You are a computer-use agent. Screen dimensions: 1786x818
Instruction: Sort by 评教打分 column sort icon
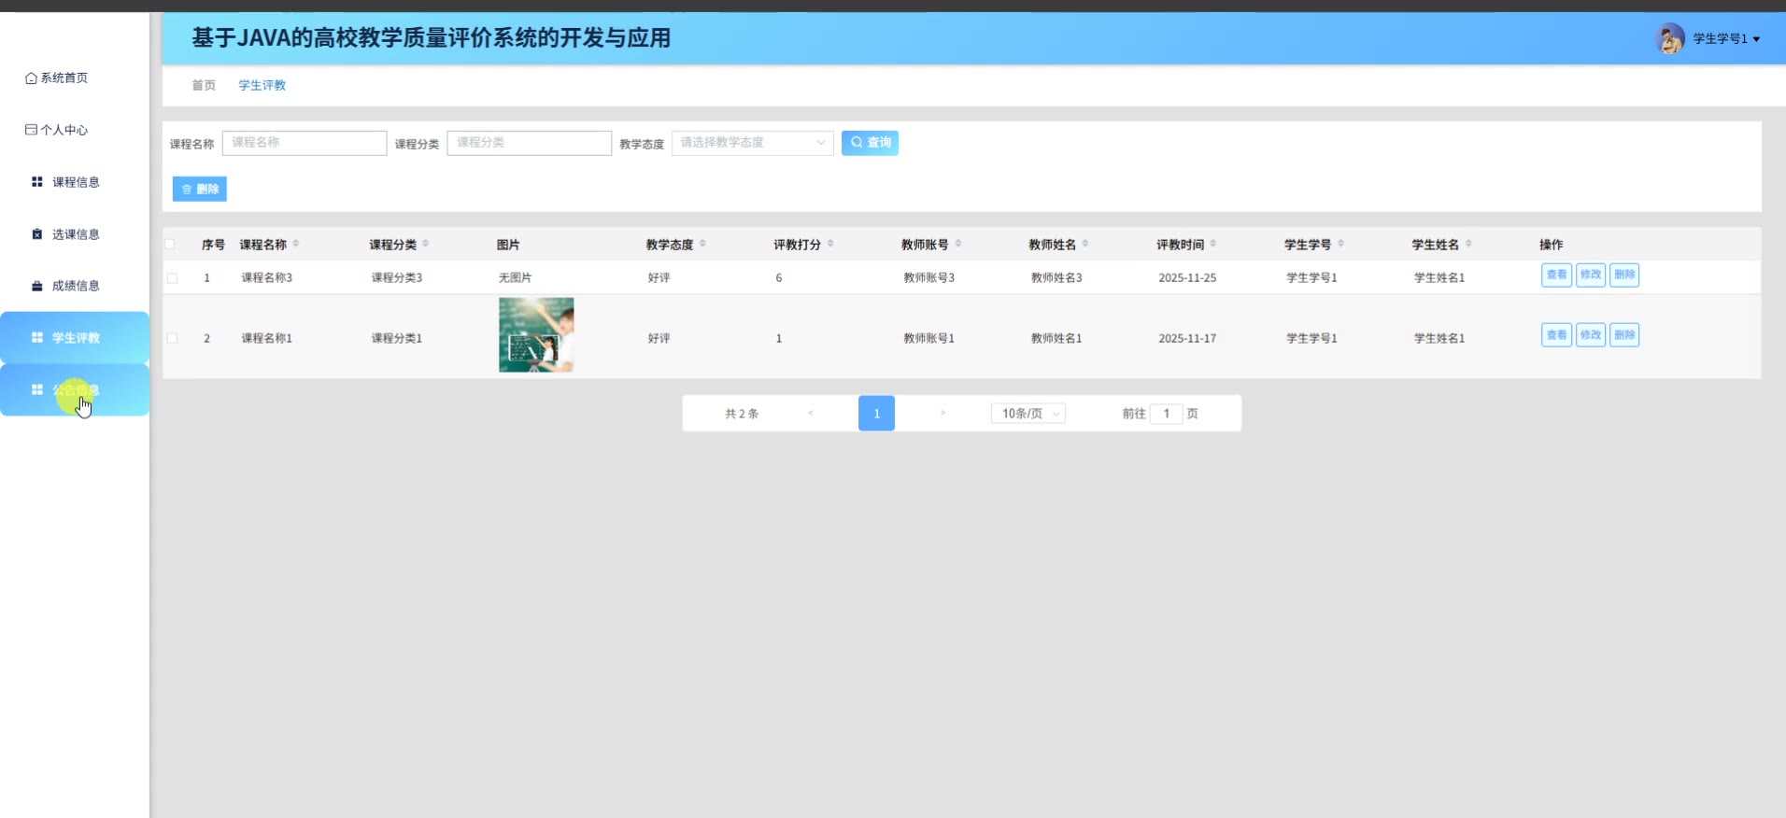coord(830,244)
